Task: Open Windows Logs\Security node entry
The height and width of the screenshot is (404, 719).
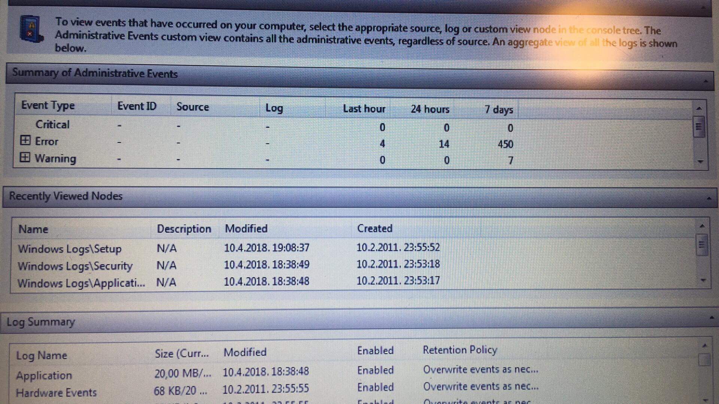Action: click(75, 266)
